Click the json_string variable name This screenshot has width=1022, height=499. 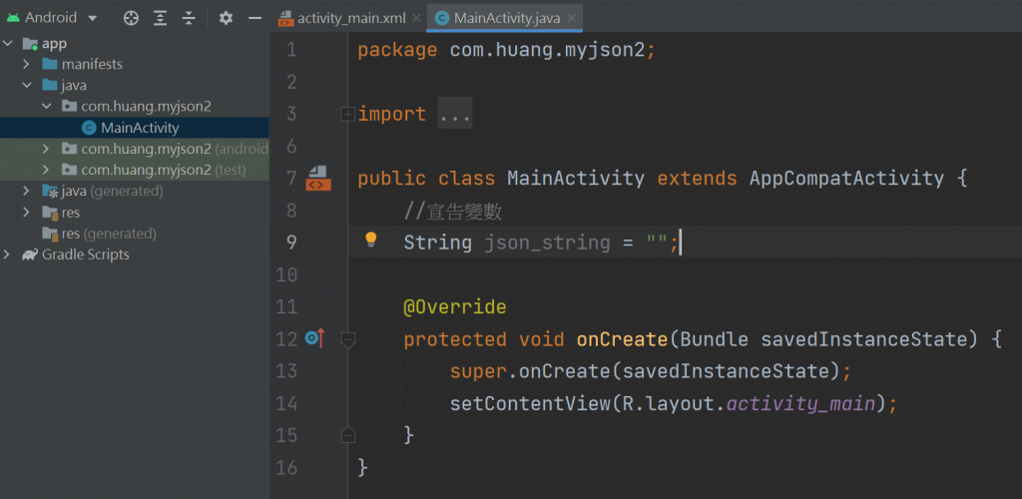[548, 243]
